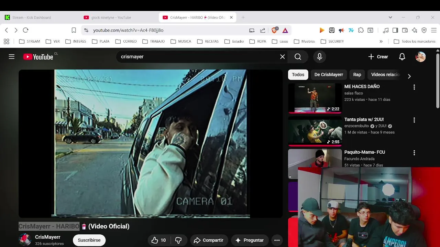Open options menu for ME HACES DAÑO

414,87
